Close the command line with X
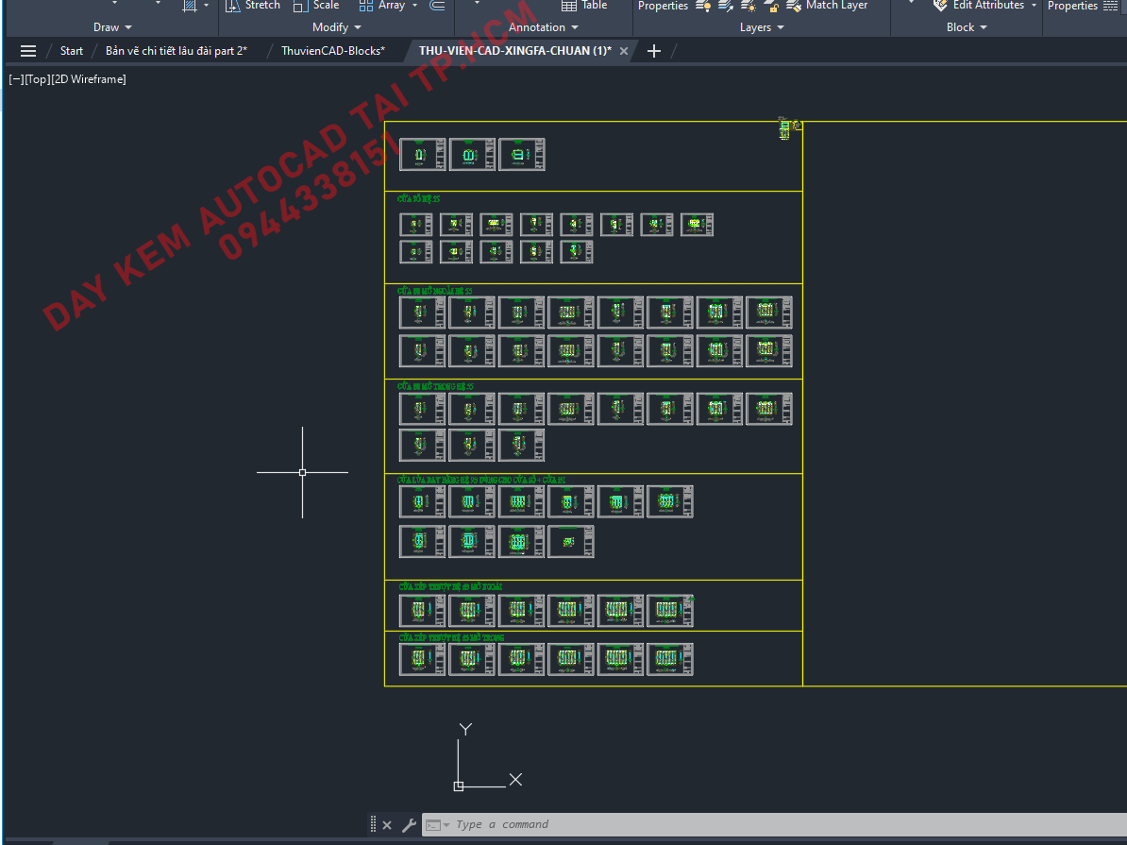 pyautogui.click(x=387, y=825)
